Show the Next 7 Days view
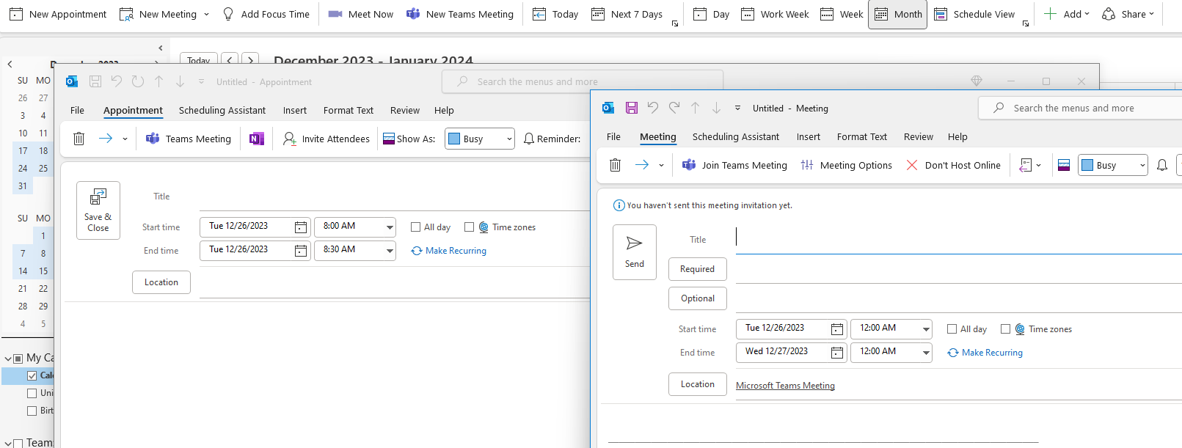1182x448 pixels. pyautogui.click(x=627, y=14)
